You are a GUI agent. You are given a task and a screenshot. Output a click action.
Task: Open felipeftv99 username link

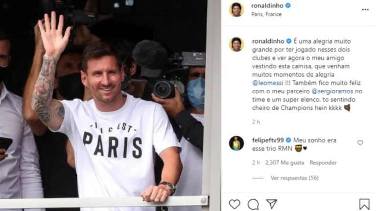tap(268, 140)
